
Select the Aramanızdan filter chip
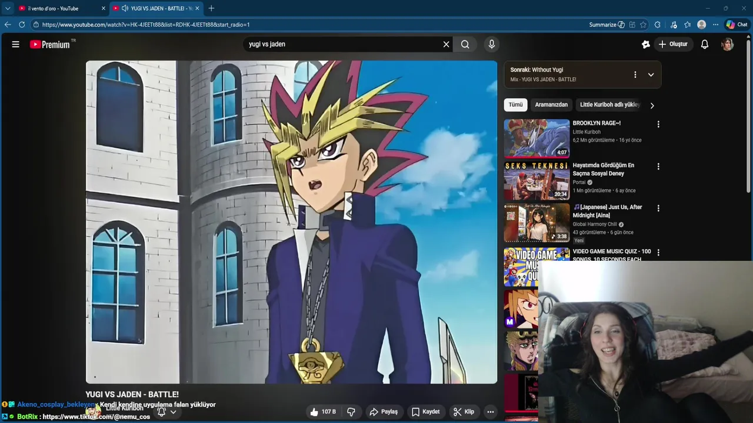point(551,105)
